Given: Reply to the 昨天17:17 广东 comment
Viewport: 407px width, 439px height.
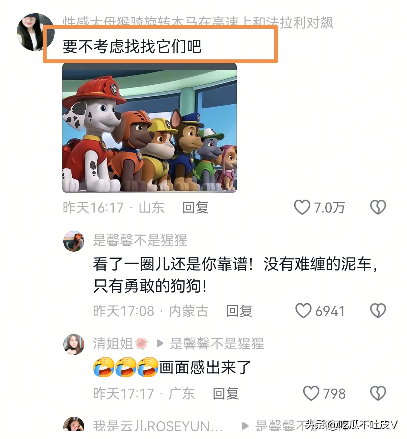Looking at the screenshot, I should (226, 393).
